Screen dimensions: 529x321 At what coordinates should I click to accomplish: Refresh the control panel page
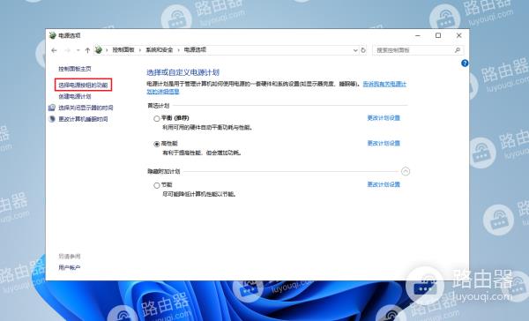pyautogui.click(x=363, y=50)
